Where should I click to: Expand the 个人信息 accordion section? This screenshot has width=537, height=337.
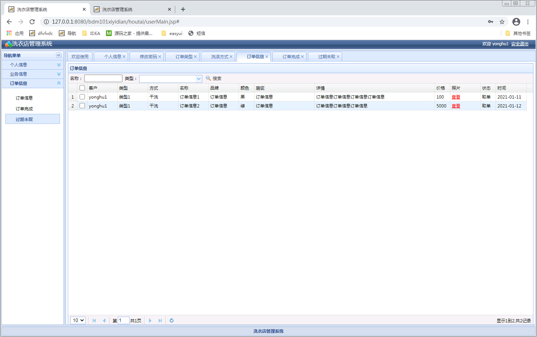33,65
